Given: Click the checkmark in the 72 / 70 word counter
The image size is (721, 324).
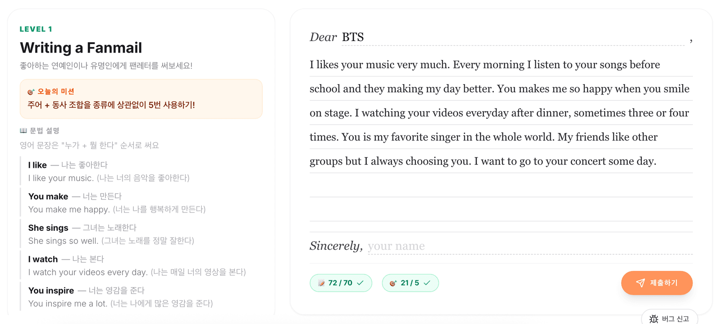Looking at the screenshot, I should tap(360, 283).
